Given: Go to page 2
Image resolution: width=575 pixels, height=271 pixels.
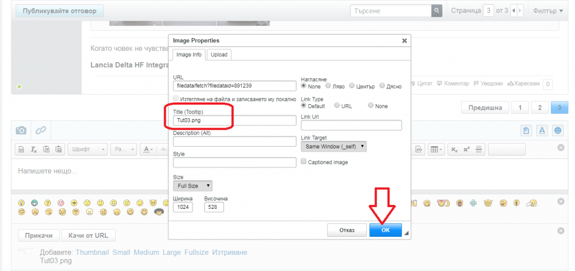Looking at the screenshot, I should 540,108.
